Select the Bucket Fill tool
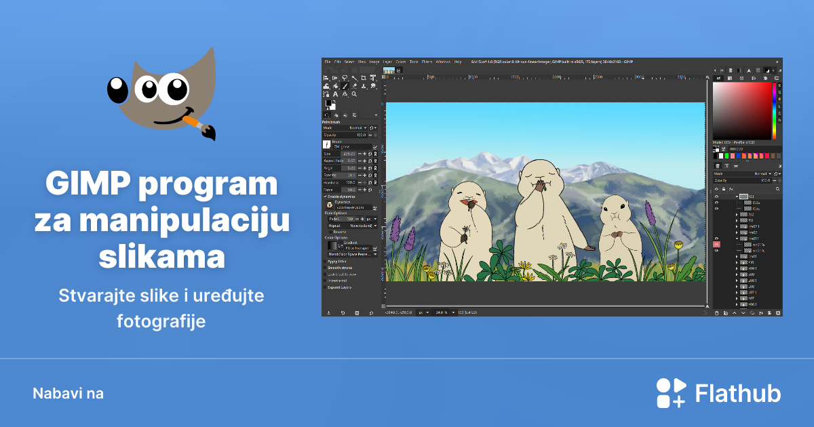The width and height of the screenshot is (814, 427). (327, 86)
